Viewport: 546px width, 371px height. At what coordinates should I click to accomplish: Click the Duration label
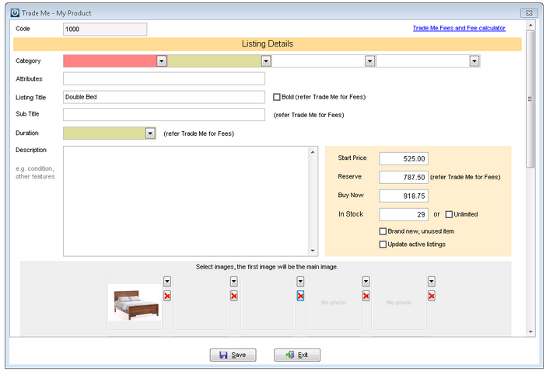26,133
